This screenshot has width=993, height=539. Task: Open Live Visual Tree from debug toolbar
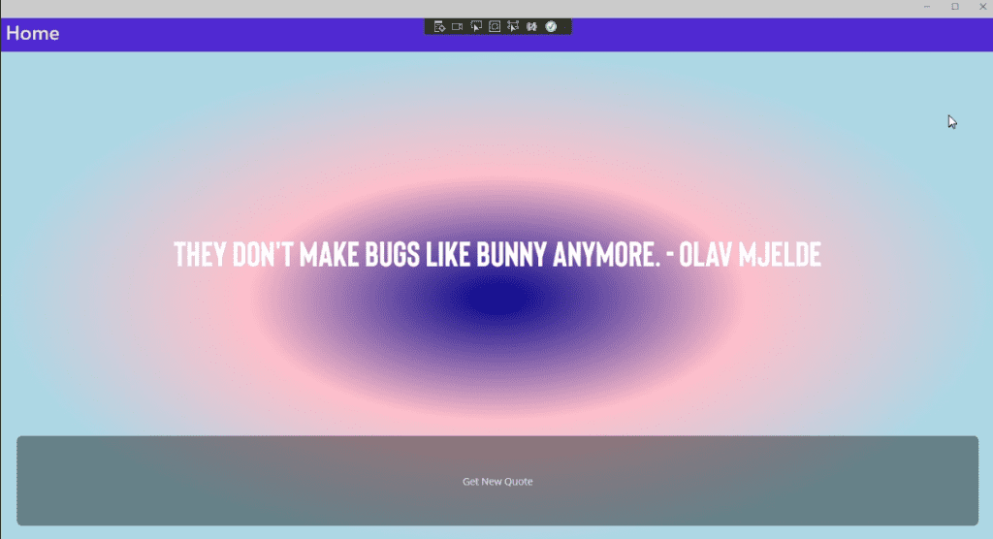pyautogui.click(x=439, y=26)
